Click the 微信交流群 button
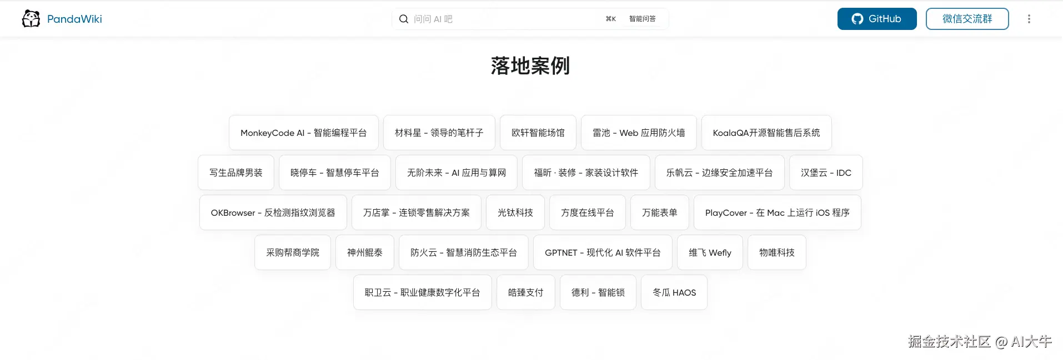 [967, 19]
